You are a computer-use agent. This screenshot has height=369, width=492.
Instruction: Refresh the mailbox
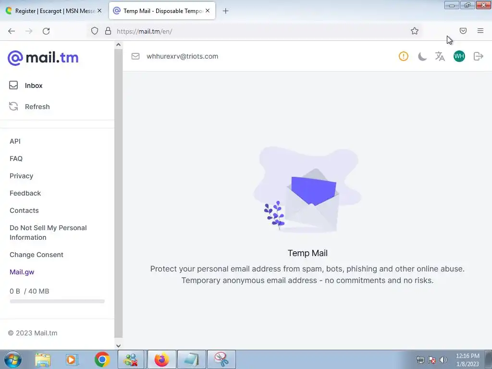(29, 106)
